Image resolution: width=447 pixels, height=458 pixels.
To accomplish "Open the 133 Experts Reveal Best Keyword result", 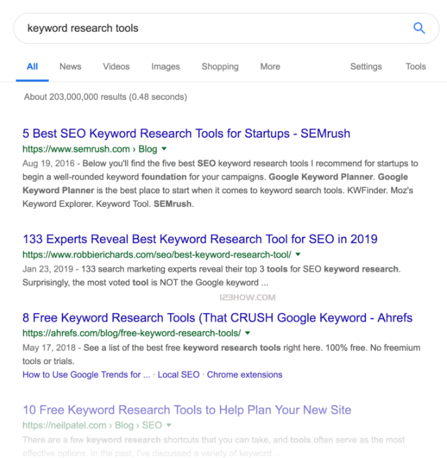I will pyautogui.click(x=200, y=239).
